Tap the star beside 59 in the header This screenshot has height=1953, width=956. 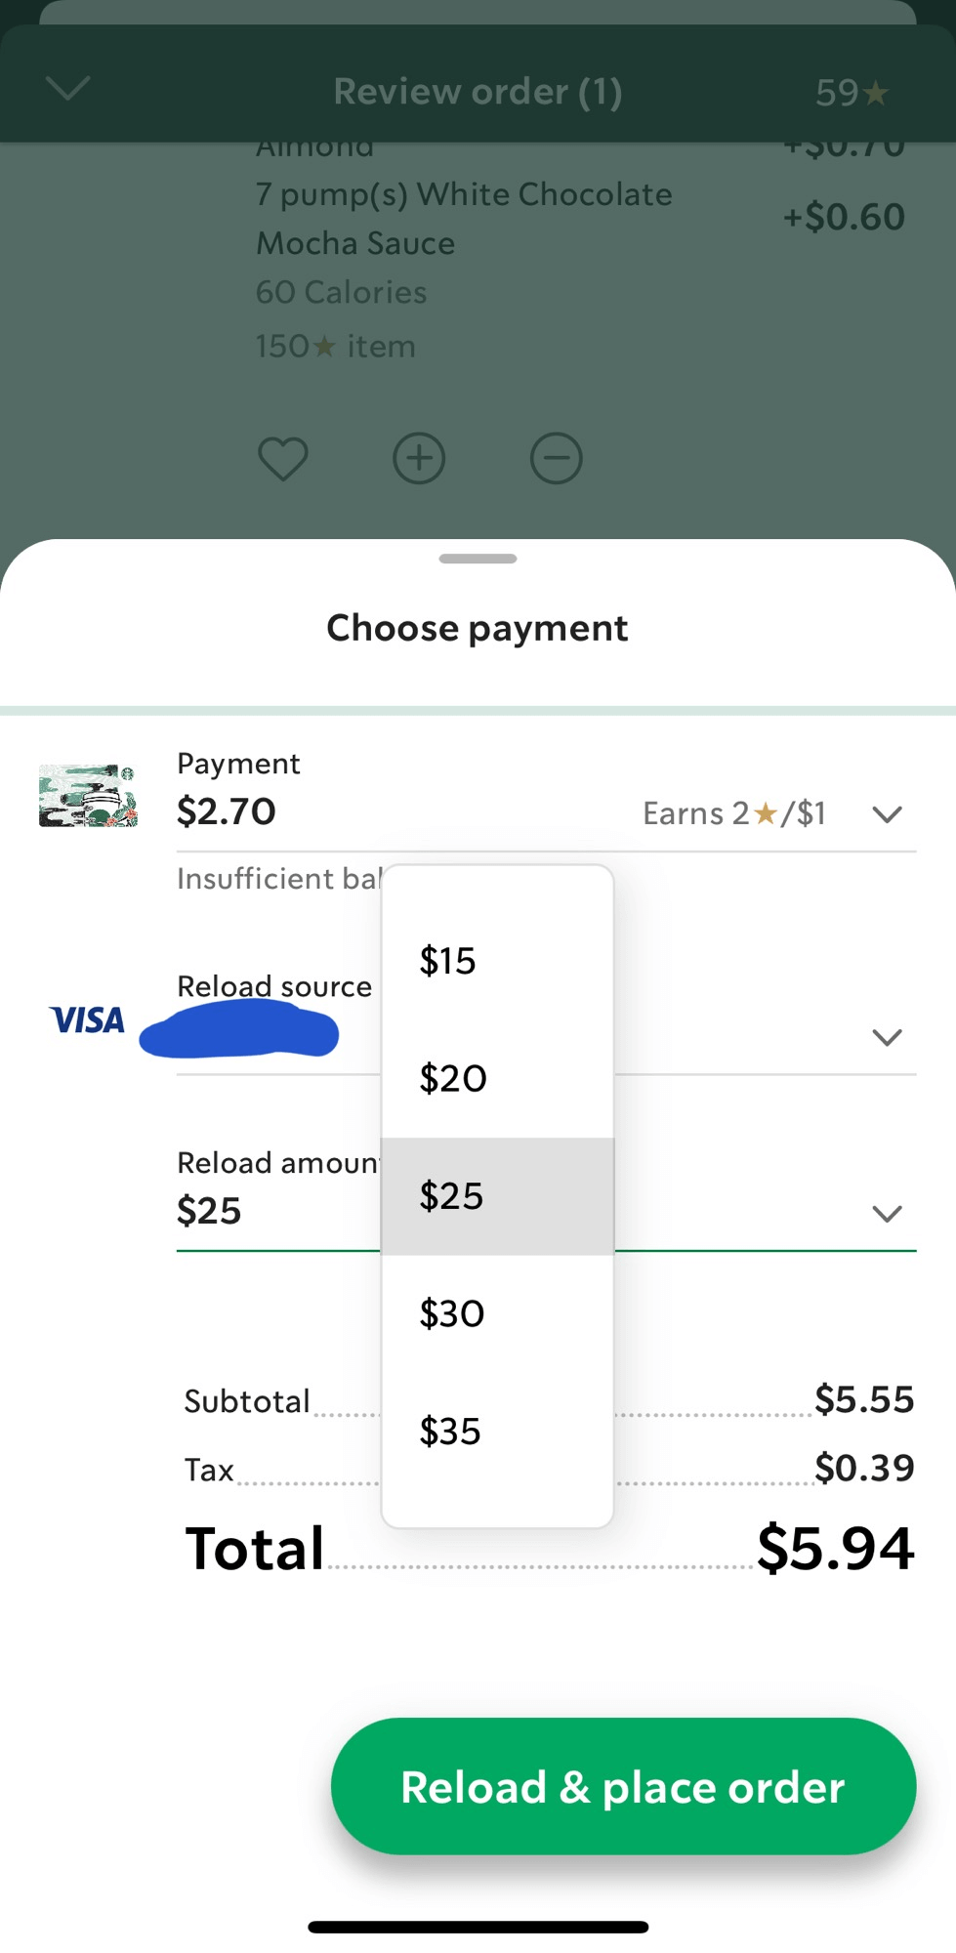pos(876,91)
